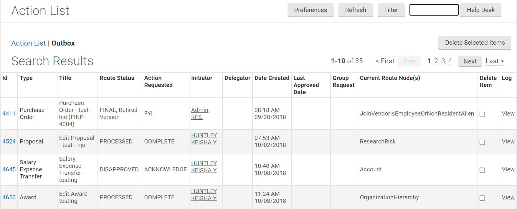Open document id 4411
The height and width of the screenshot is (209, 517).
click(x=9, y=113)
